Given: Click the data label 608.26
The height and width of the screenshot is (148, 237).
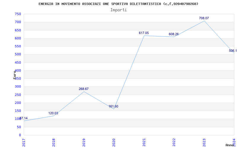Looking at the screenshot, I should (174, 34).
